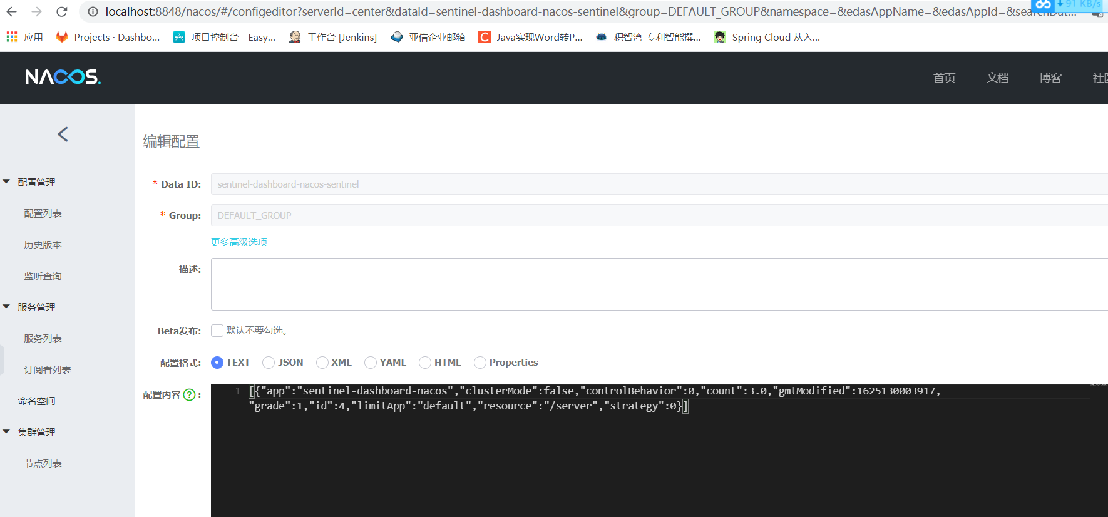Open 文档 in top navigation
The height and width of the screenshot is (517, 1108).
[997, 78]
